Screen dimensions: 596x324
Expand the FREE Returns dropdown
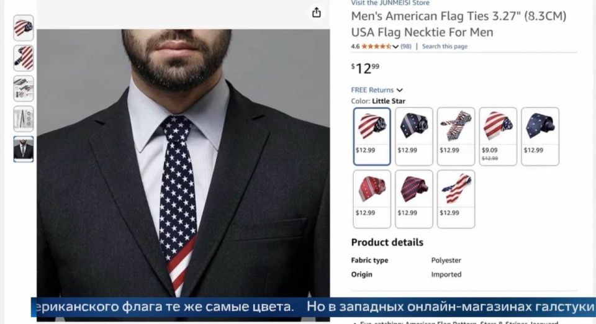coord(377,90)
